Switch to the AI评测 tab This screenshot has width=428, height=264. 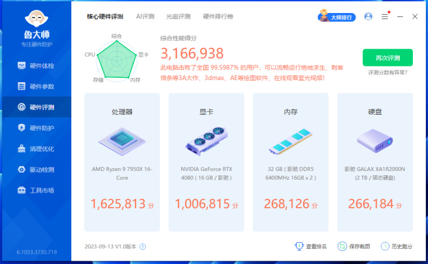[x=145, y=17]
